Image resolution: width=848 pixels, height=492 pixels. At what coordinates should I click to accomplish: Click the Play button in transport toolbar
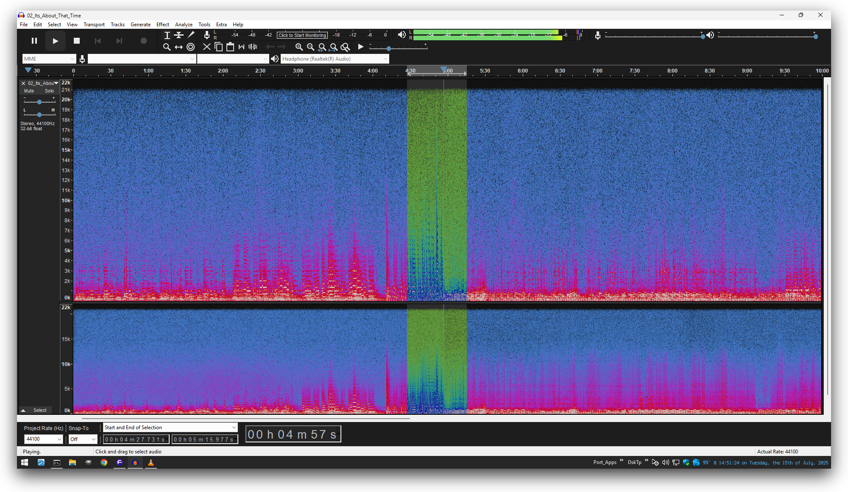[55, 41]
